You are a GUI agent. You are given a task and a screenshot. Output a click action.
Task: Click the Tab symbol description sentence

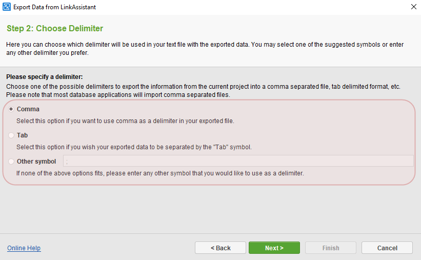coord(134,147)
